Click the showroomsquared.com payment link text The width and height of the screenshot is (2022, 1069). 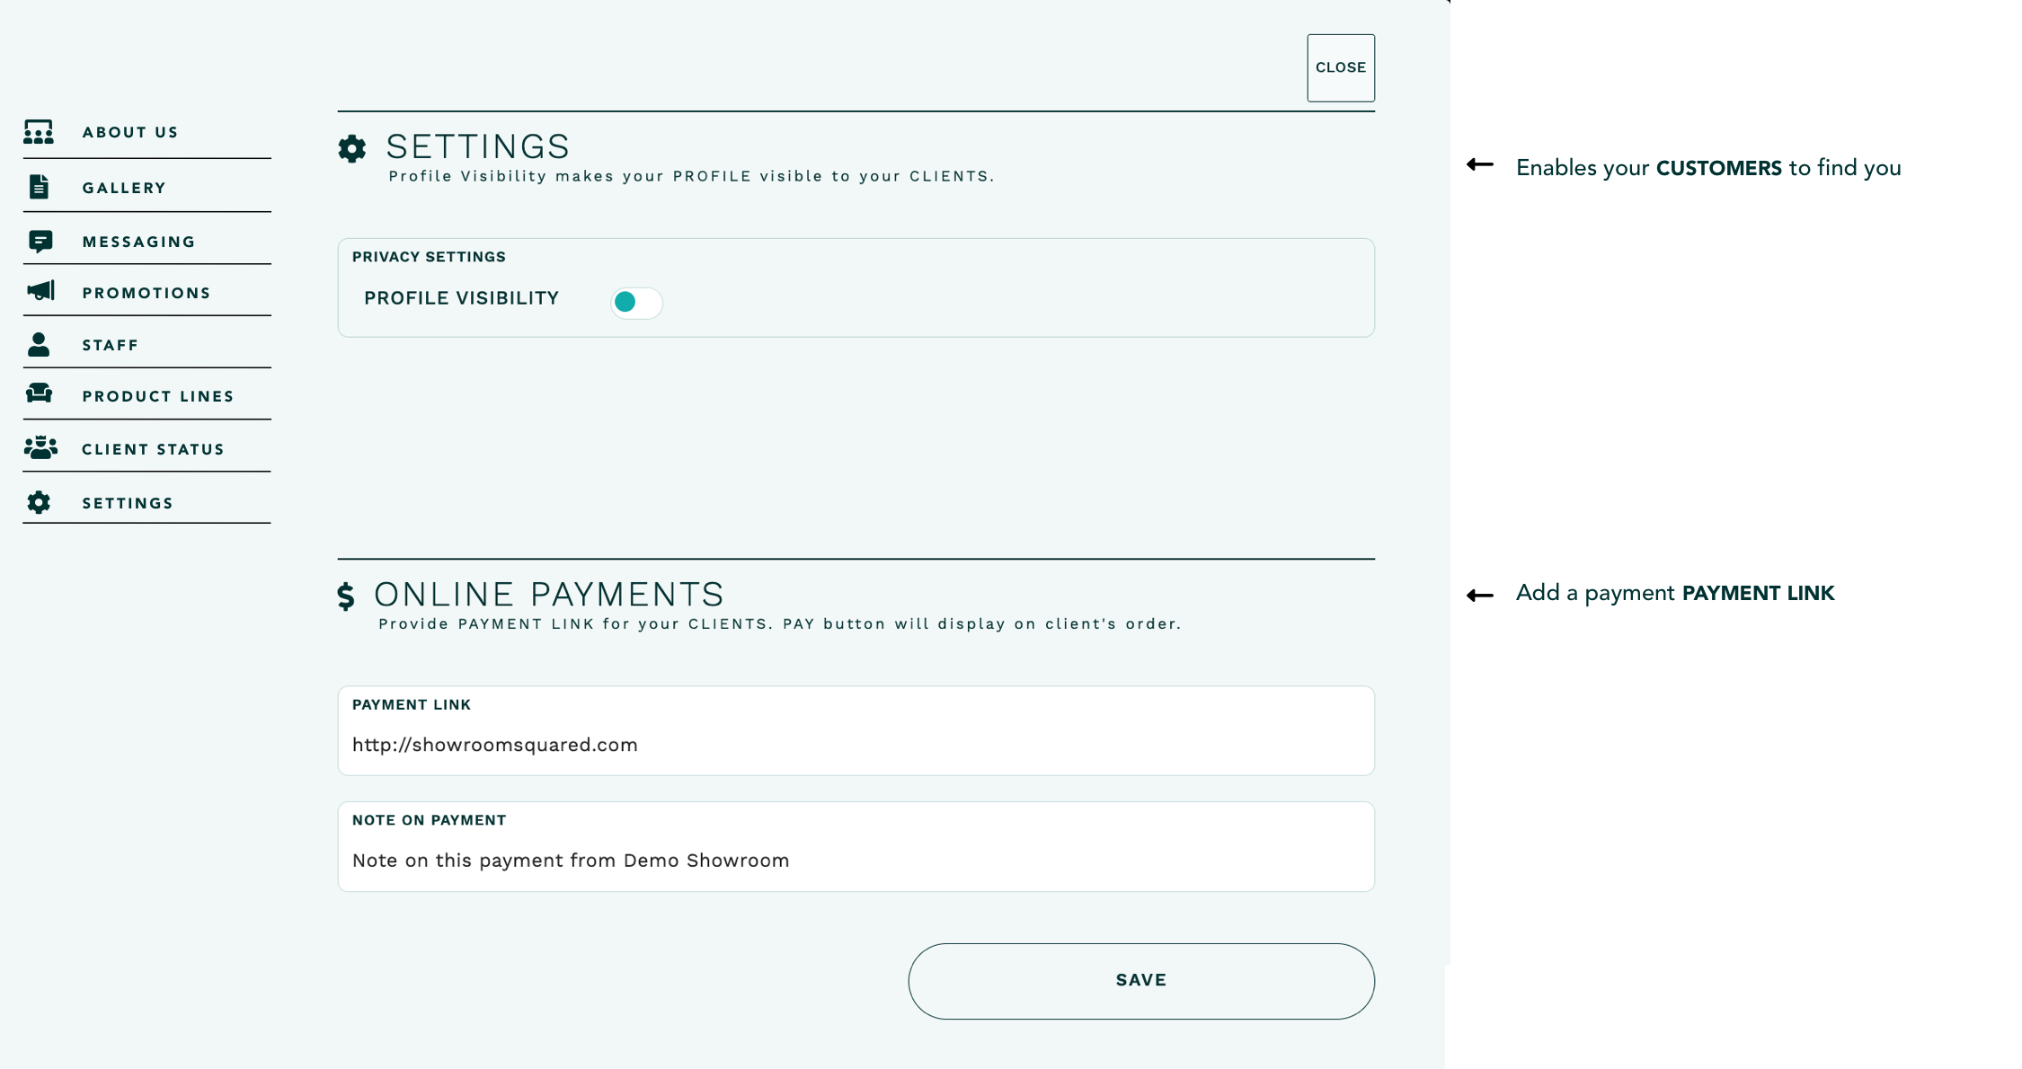coord(495,744)
